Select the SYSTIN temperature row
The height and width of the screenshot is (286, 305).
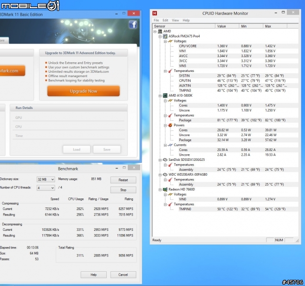tap(238, 76)
